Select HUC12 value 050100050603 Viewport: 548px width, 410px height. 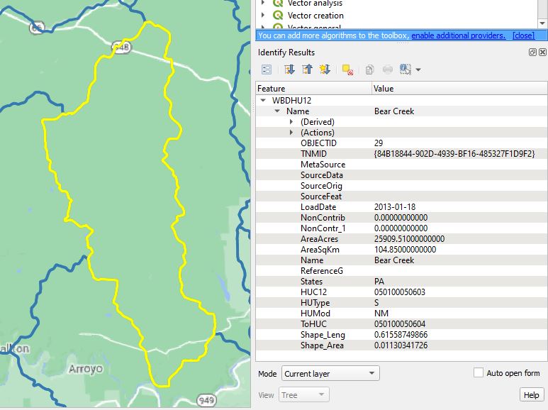[399, 292]
